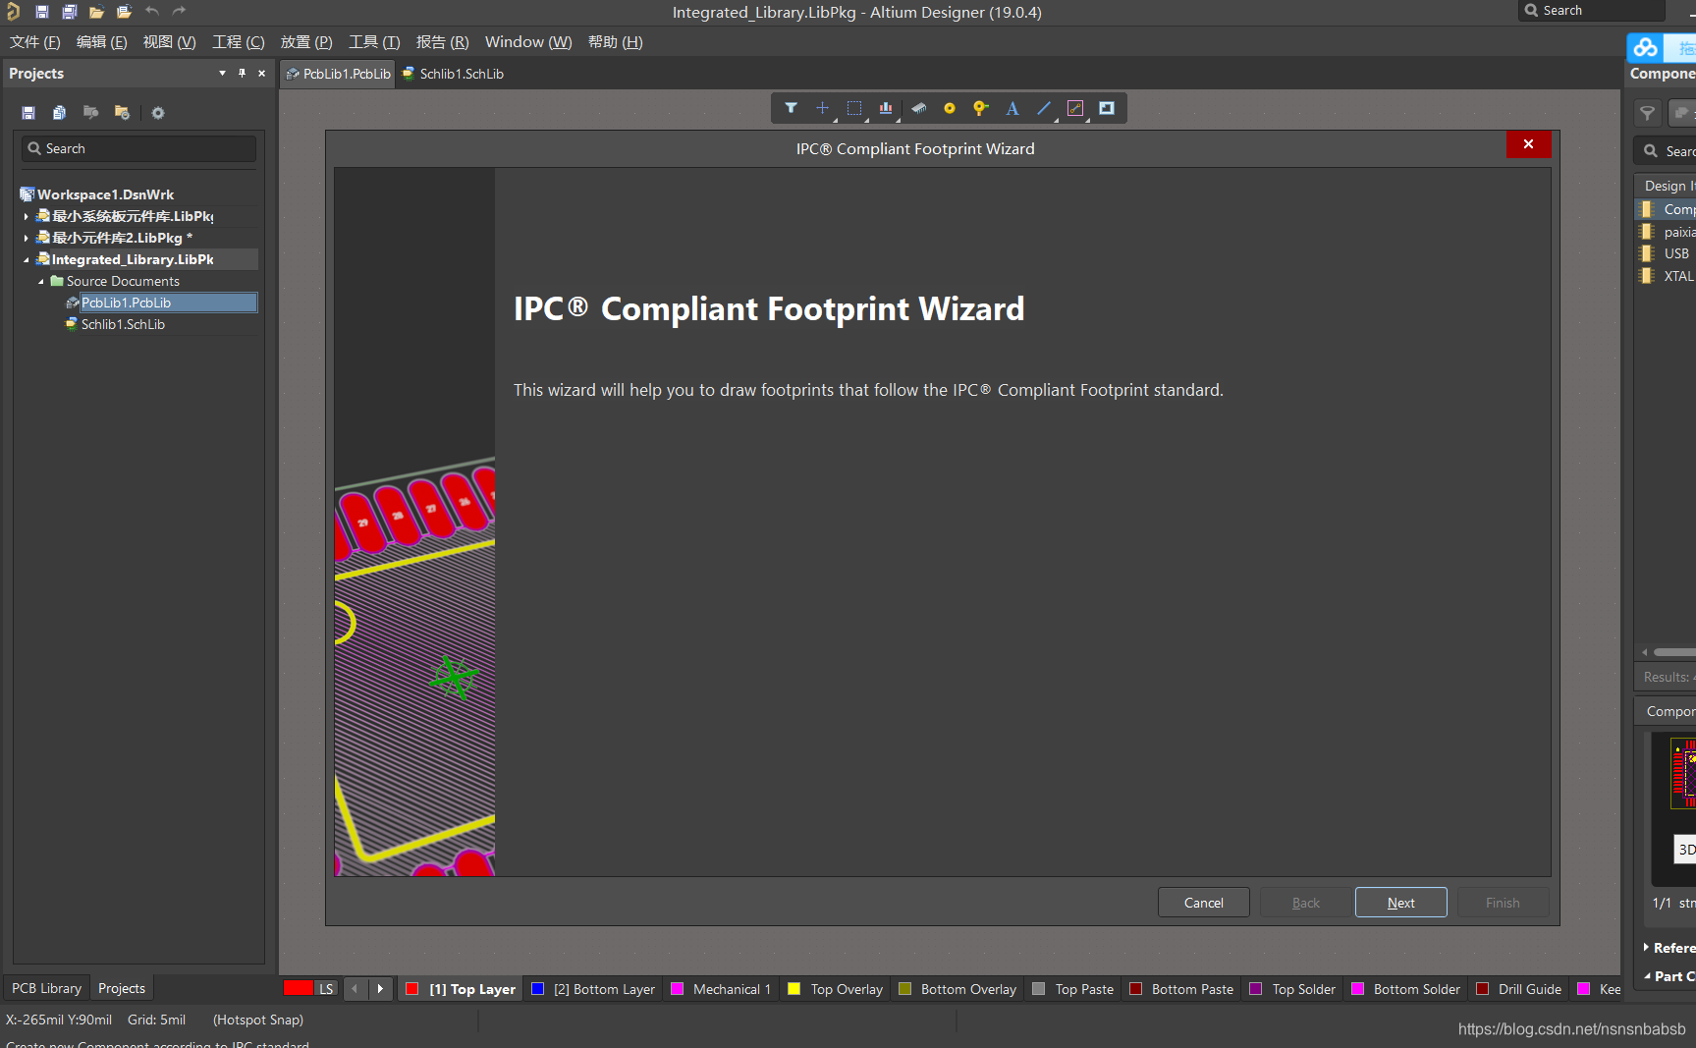Redo the last undone action
The height and width of the screenshot is (1048, 1696).
click(x=180, y=12)
